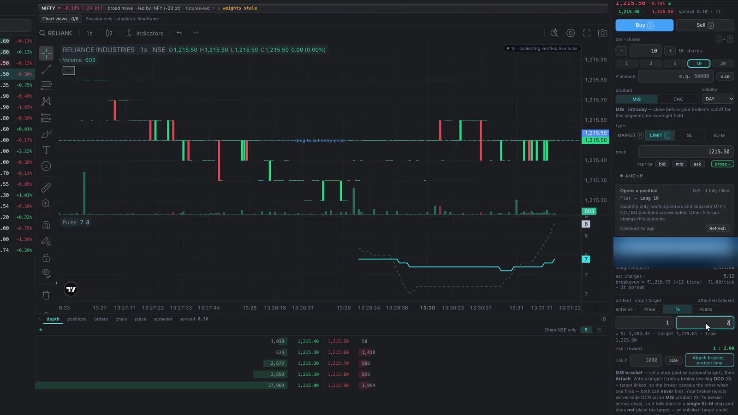Open the Chart views 0/6 menu
738x415 pixels.
coord(60,19)
